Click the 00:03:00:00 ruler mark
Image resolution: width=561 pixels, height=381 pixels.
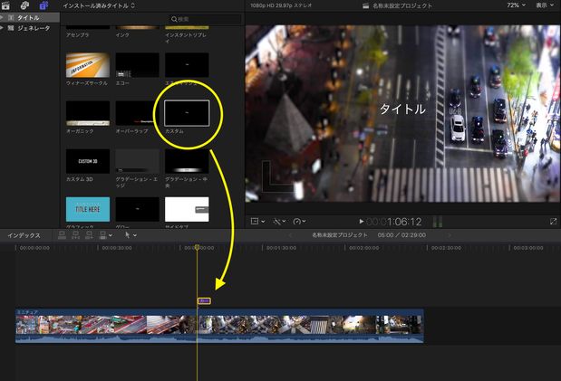[528, 248]
